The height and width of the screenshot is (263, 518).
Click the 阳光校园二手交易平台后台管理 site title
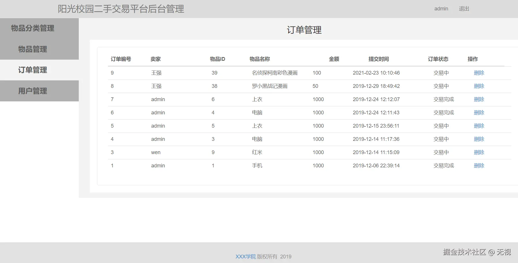(x=121, y=9)
